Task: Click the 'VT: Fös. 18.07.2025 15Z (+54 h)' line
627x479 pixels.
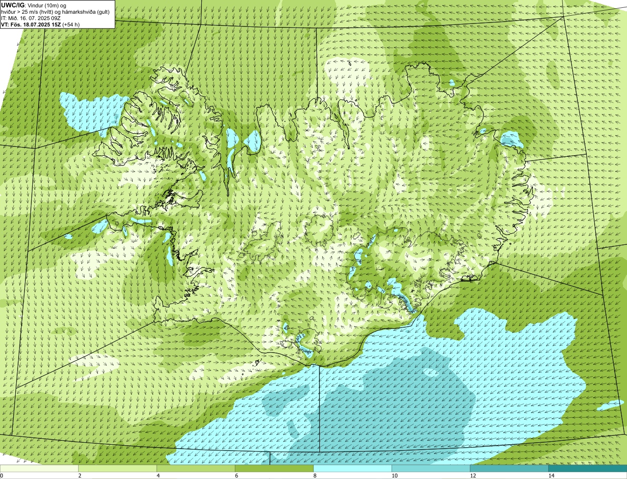Action: click(x=40, y=24)
